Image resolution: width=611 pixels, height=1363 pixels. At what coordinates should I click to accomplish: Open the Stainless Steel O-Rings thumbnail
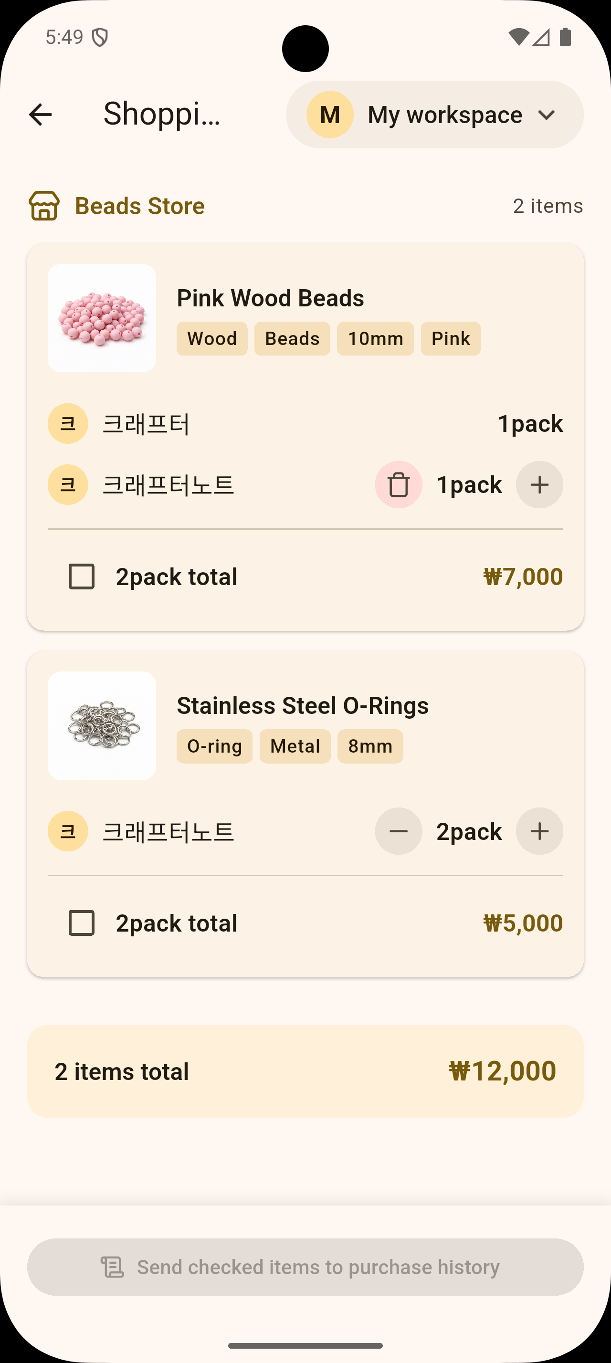click(102, 726)
